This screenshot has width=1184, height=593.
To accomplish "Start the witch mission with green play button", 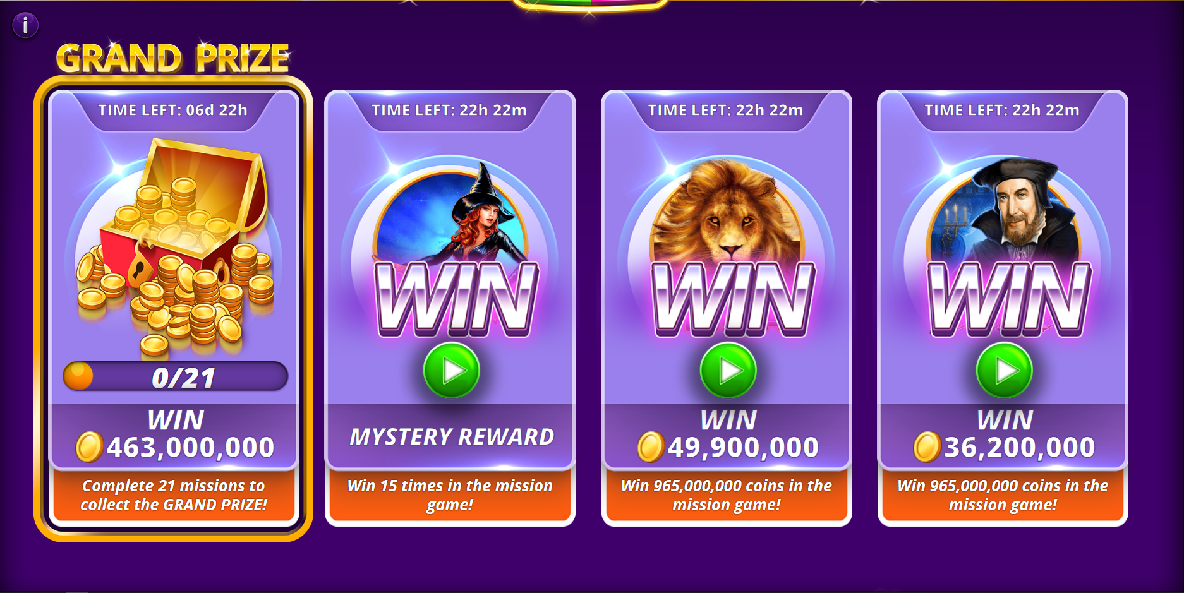I will pyautogui.click(x=451, y=371).
